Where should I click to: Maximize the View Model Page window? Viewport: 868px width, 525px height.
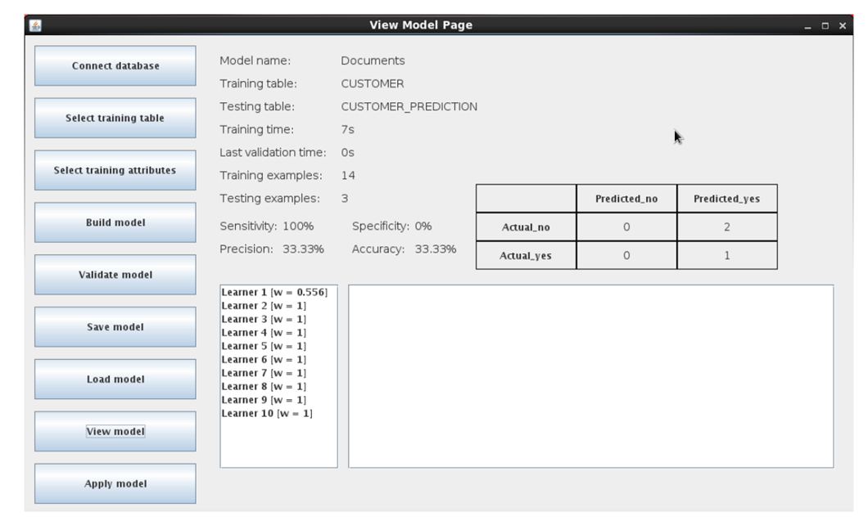click(x=825, y=26)
